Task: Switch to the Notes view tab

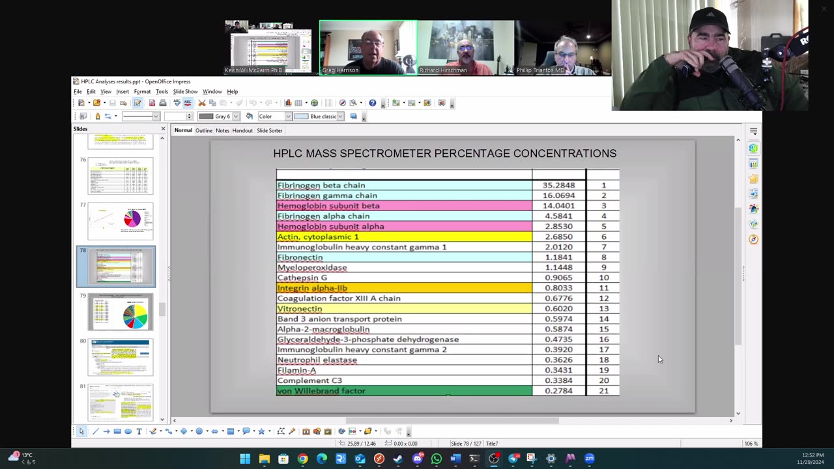Action: click(x=222, y=130)
